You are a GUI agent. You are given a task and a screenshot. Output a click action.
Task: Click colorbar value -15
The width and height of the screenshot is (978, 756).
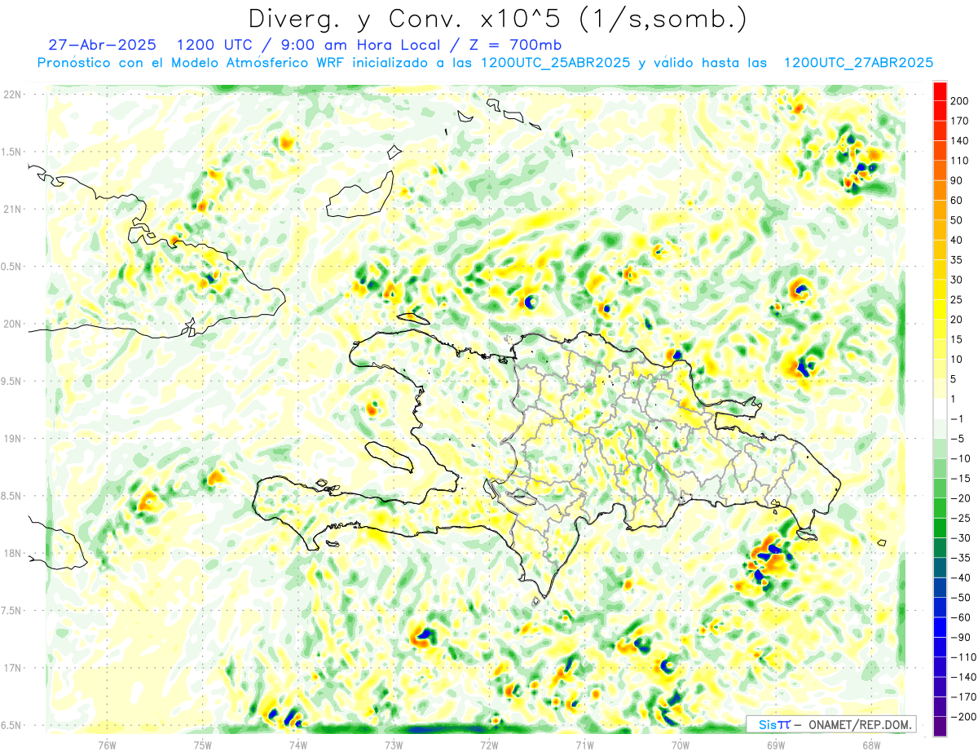pos(962,478)
